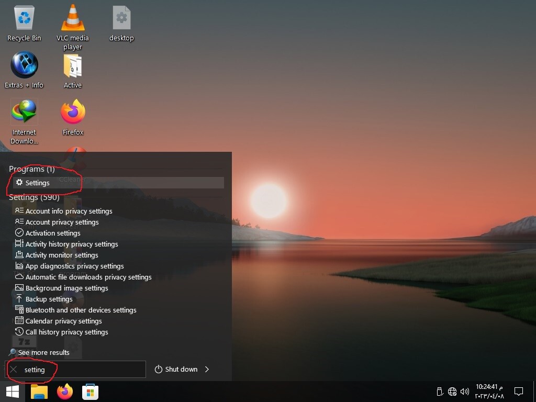
Task: Click the Programs (1) group header
Action: click(x=32, y=169)
